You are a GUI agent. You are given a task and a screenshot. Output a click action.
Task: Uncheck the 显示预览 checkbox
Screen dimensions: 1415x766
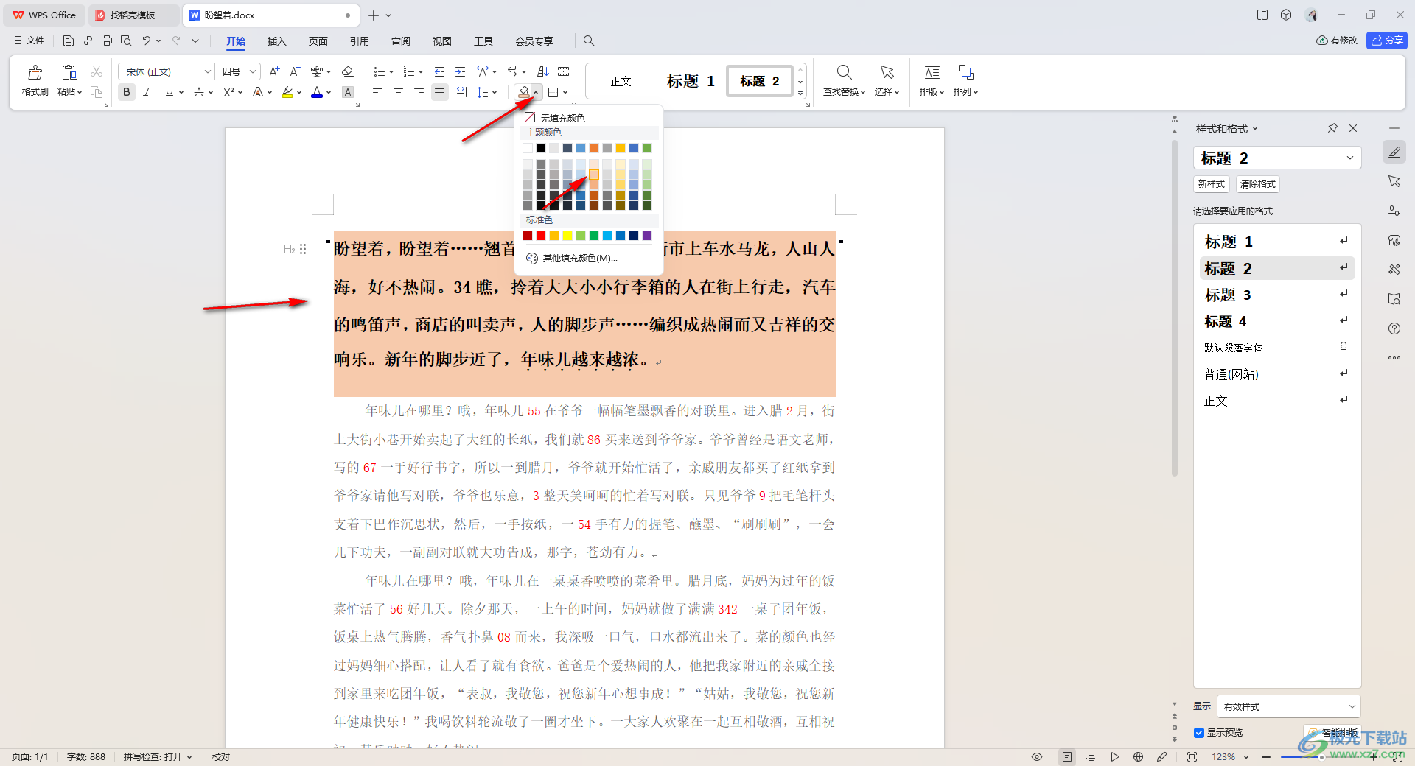click(x=1199, y=733)
